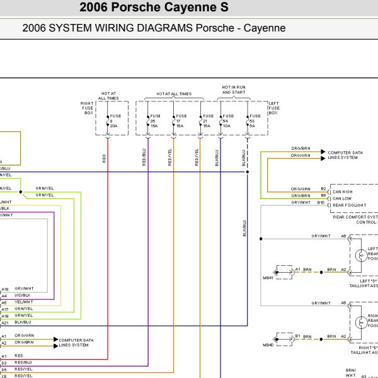378x378 pixels.
Task: Click the "RIGHT FUSE BOX" label
Action: coord(87,108)
